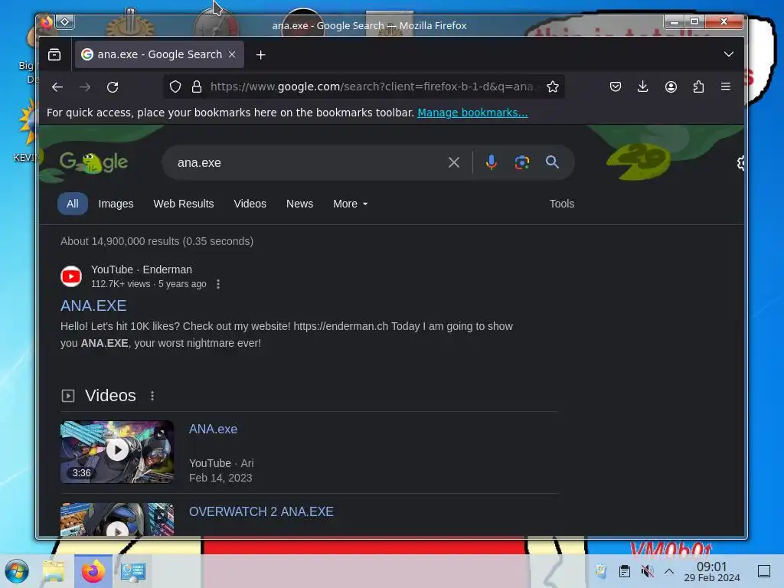This screenshot has height=588, width=784.
Task: Bookmark this page with the star
Action: [553, 87]
